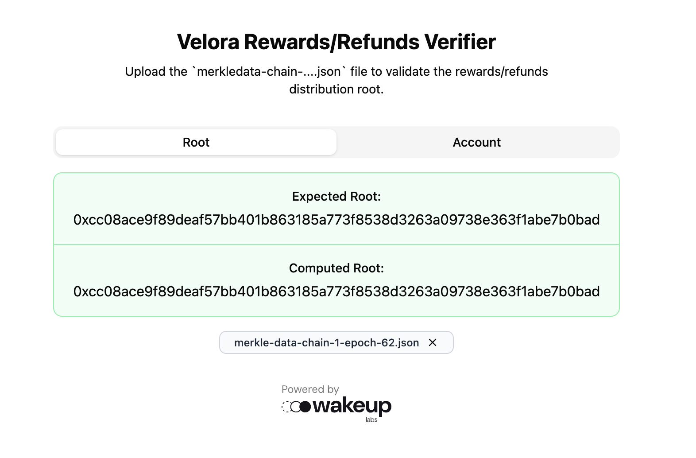Click the merkle-data-chain-1-epoch-62.json file name
696x458 pixels.
[x=326, y=342]
